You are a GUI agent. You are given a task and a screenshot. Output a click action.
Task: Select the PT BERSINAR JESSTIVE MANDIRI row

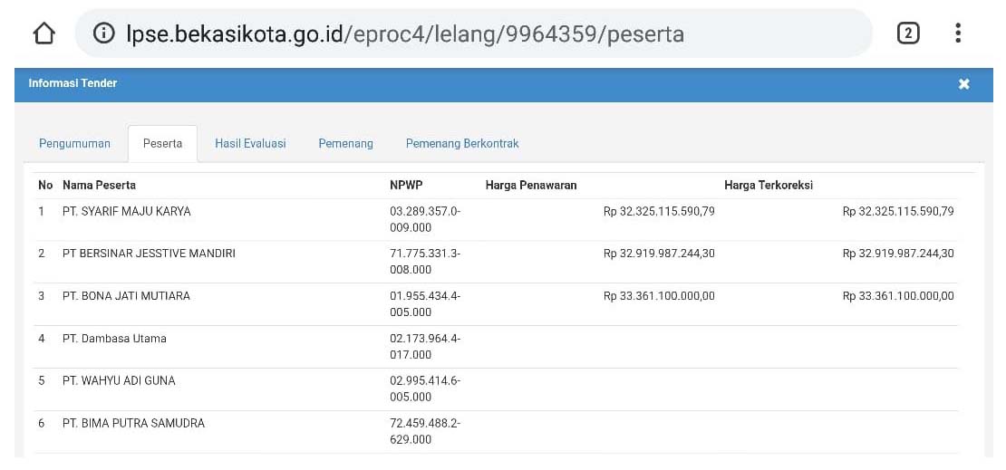click(149, 254)
